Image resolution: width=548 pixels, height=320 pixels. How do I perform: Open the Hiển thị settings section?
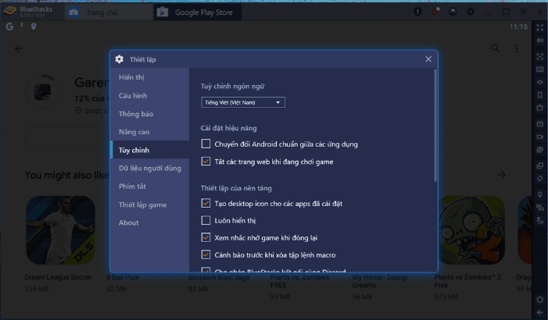coord(150,77)
